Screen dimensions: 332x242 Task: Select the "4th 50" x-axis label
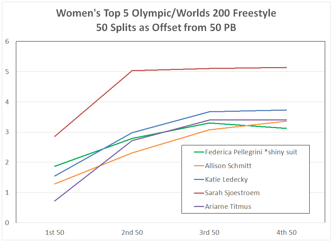(x=286, y=233)
